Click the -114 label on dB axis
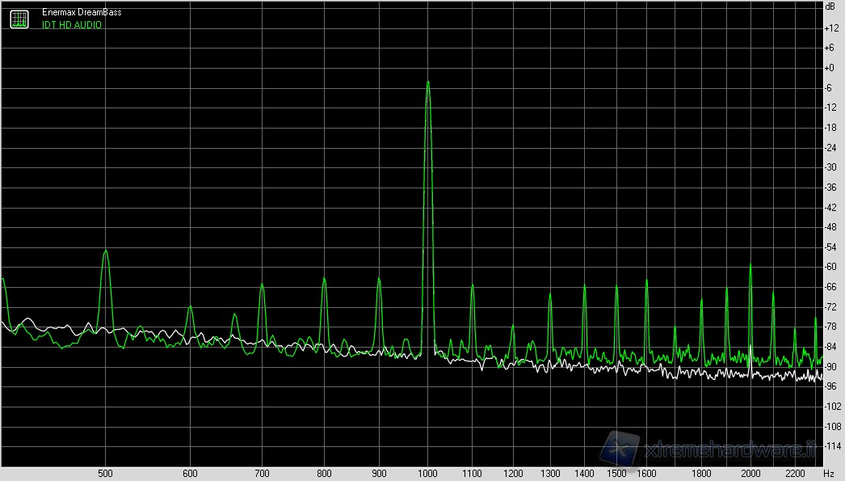 pyautogui.click(x=830, y=445)
